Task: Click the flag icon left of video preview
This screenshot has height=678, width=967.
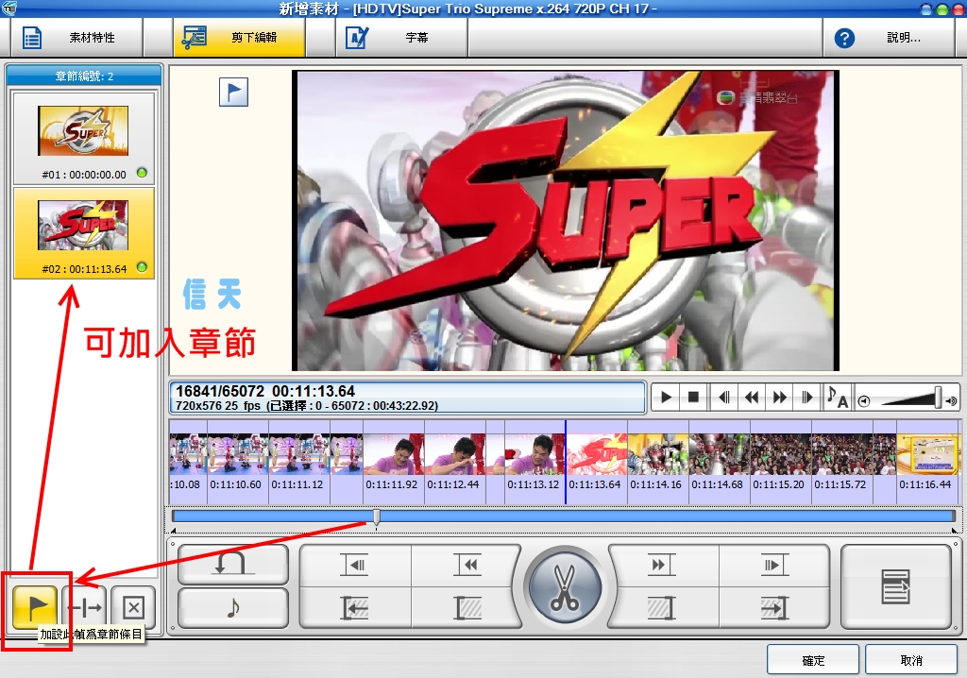Action: pos(233,92)
